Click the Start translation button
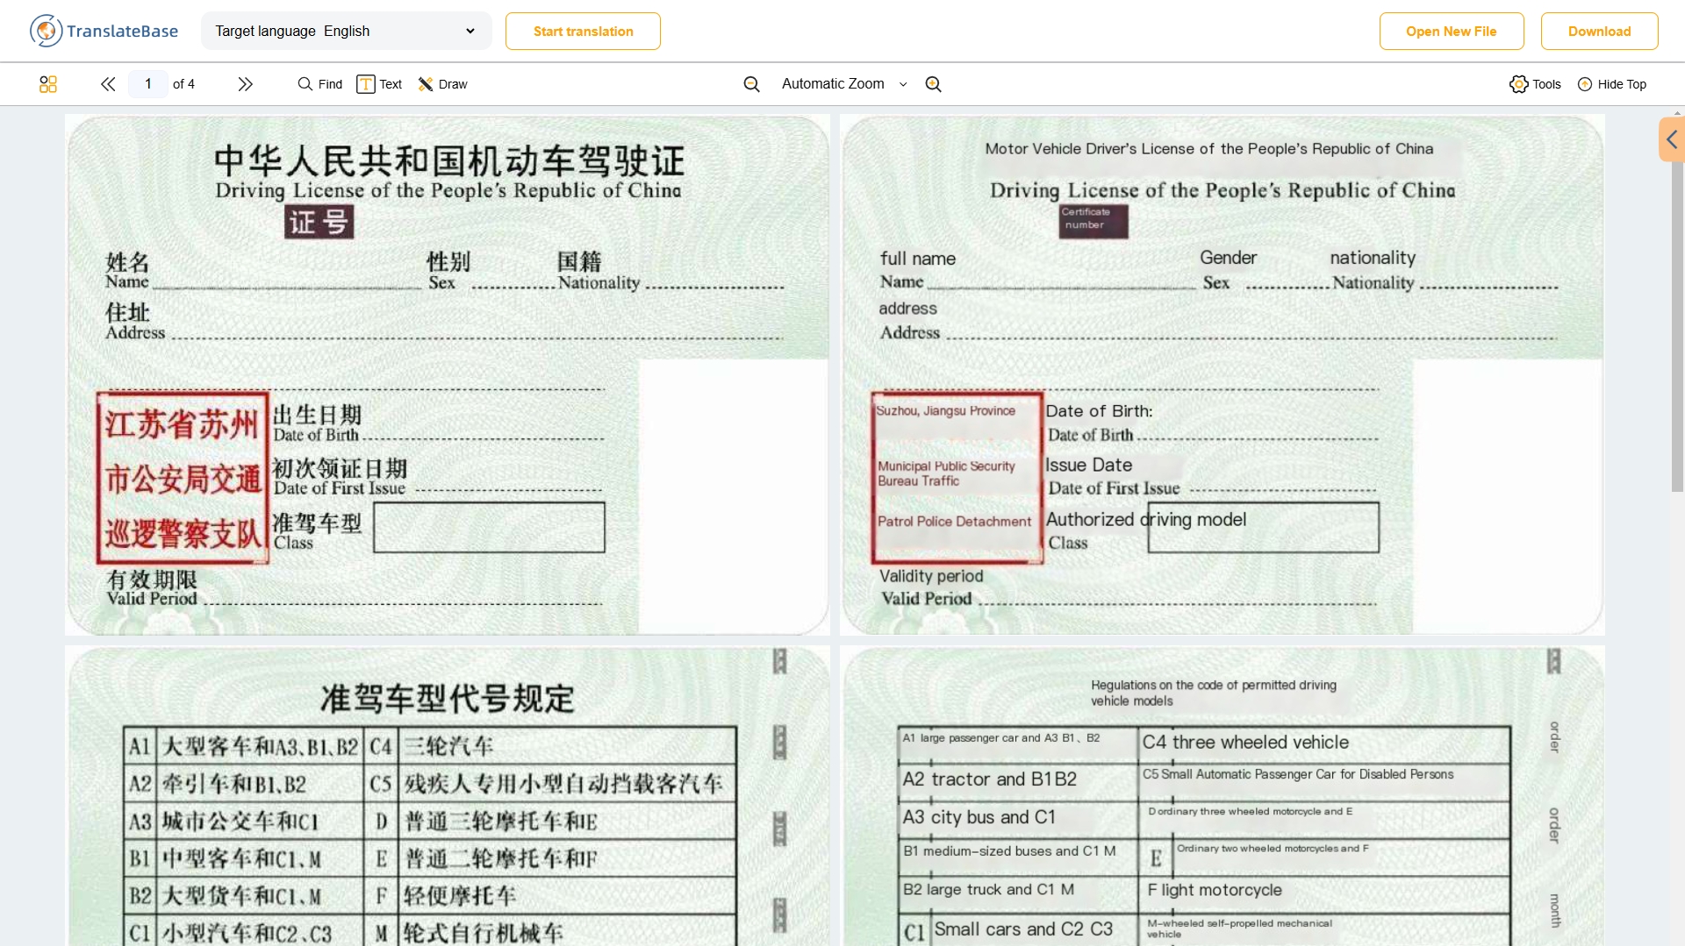Screen dimensions: 1685x946 coord(583,31)
